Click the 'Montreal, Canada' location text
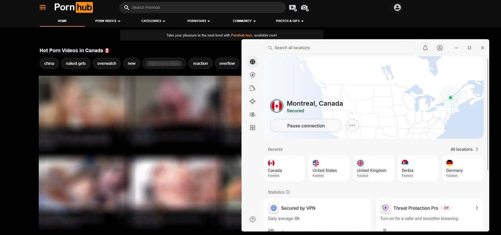This screenshot has height=235, width=501. pos(315,103)
